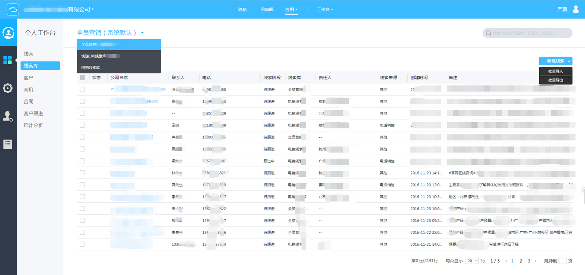Click the 电话 column header
The height and width of the screenshot is (275, 585).
tap(207, 78)
